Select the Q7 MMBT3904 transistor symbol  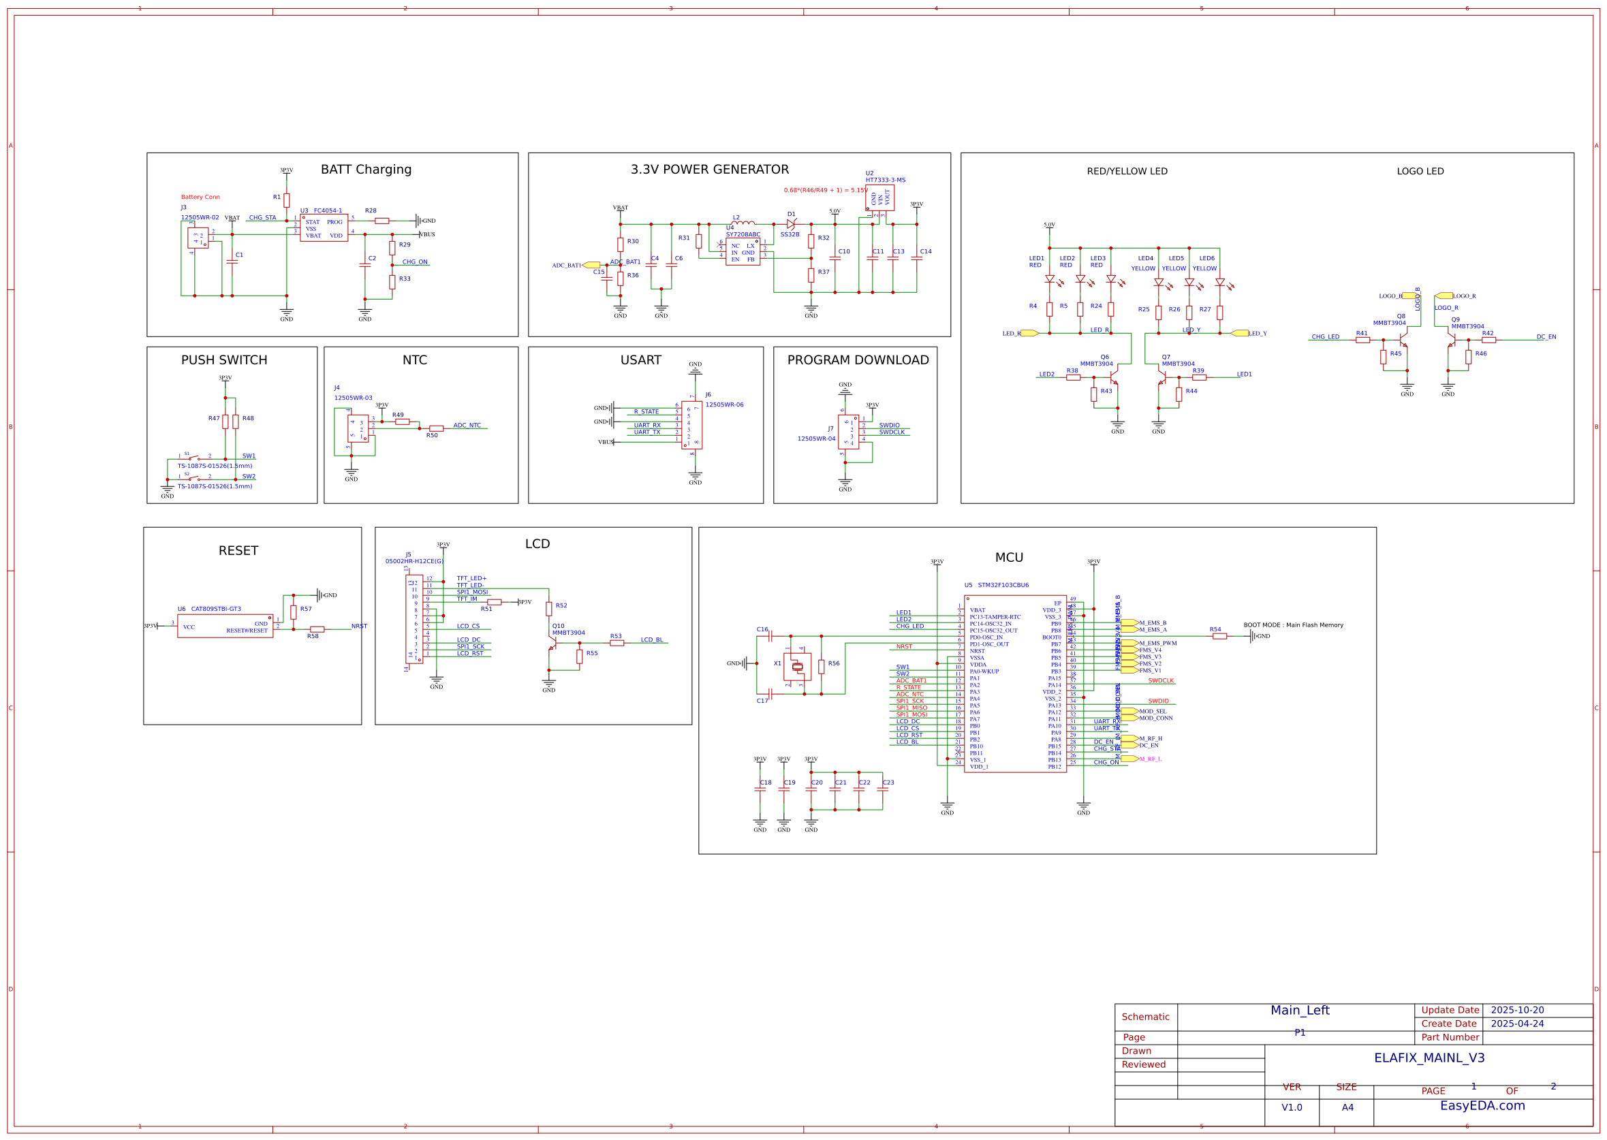point(1162,378)
